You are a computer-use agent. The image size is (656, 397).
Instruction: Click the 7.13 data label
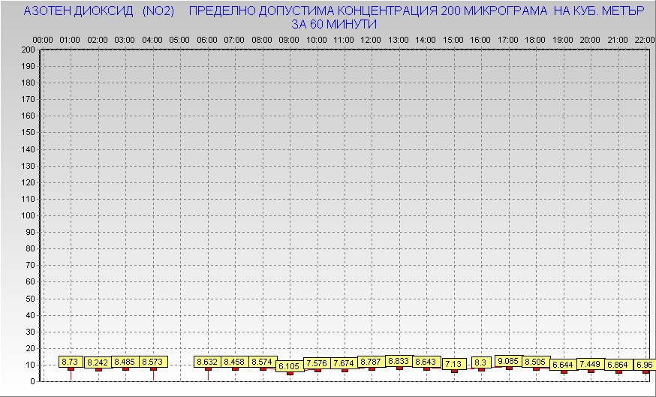454,364
